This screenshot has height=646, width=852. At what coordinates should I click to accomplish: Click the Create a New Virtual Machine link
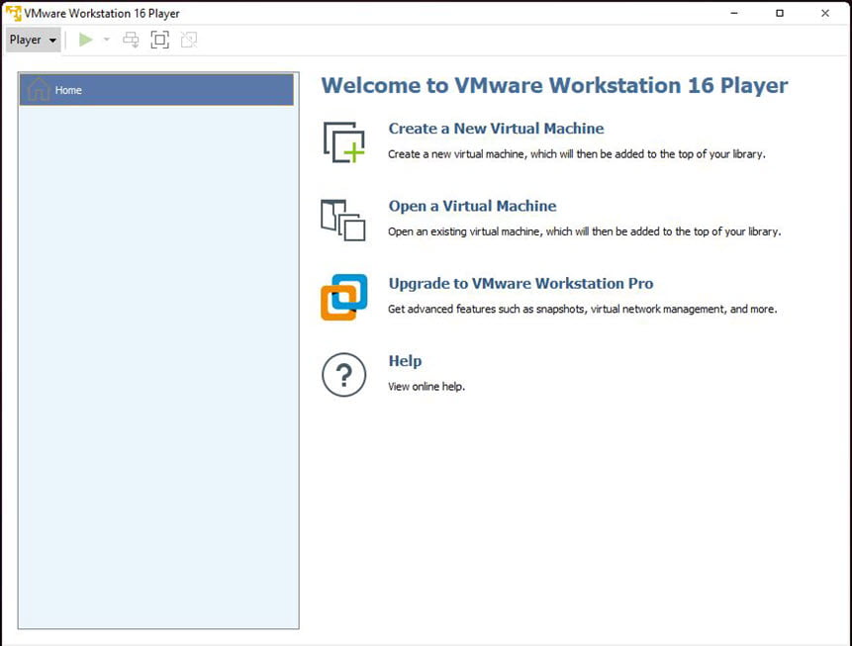[x=496, y=129]
